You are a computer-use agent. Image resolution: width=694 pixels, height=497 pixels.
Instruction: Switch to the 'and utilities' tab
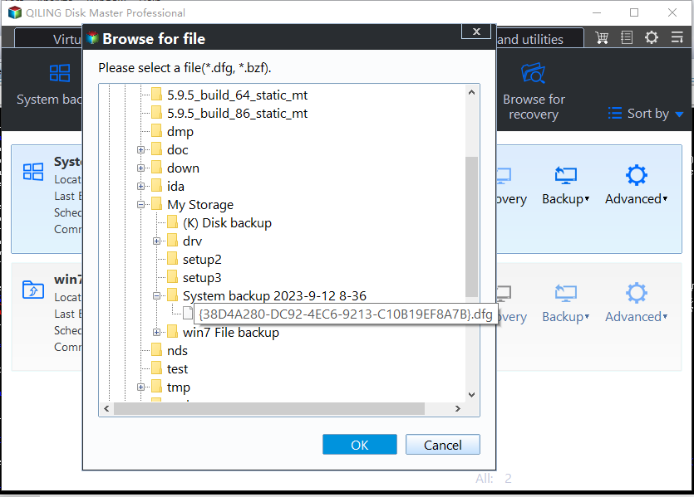coord(540,39)
